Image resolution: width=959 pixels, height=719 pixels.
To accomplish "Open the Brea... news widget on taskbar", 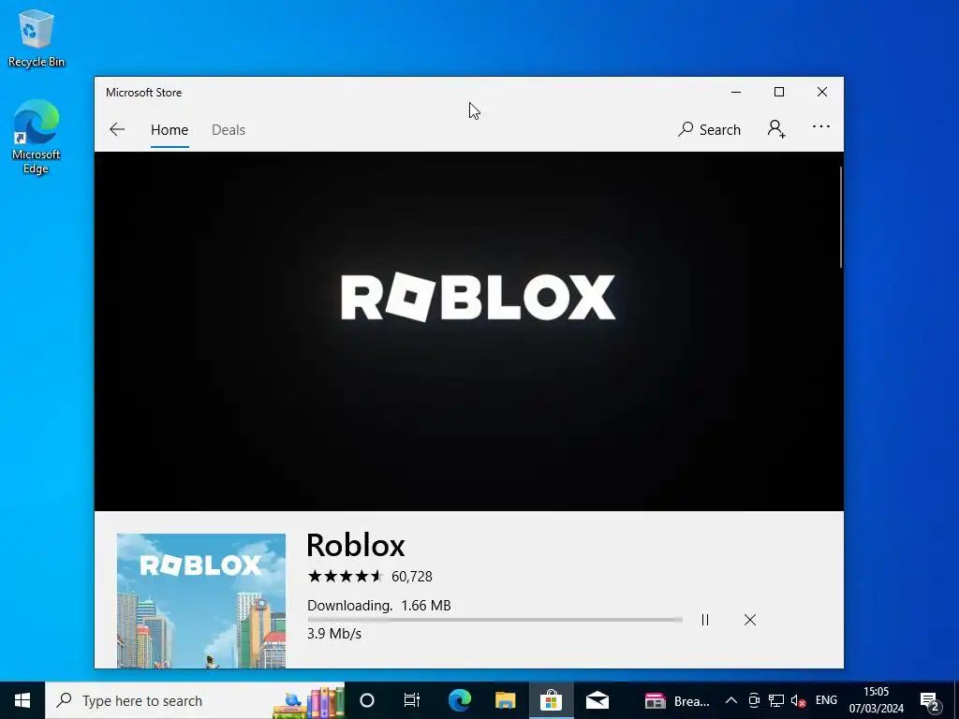I will [677, 700].
